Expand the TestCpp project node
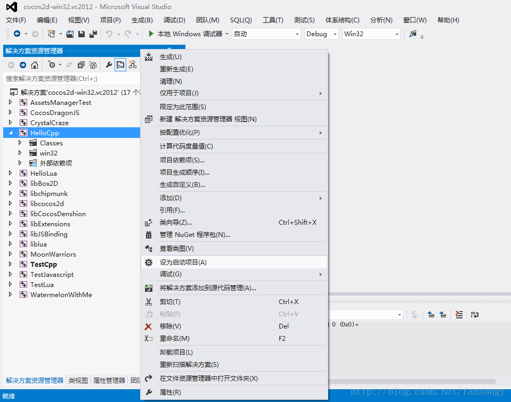The image size is (511, 402). 11,264
